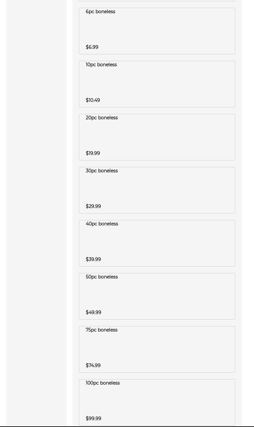The height and width of the screenshot is (427, 254).
Task: Tap the $29.99 price text
Action: tap(93, 206)
